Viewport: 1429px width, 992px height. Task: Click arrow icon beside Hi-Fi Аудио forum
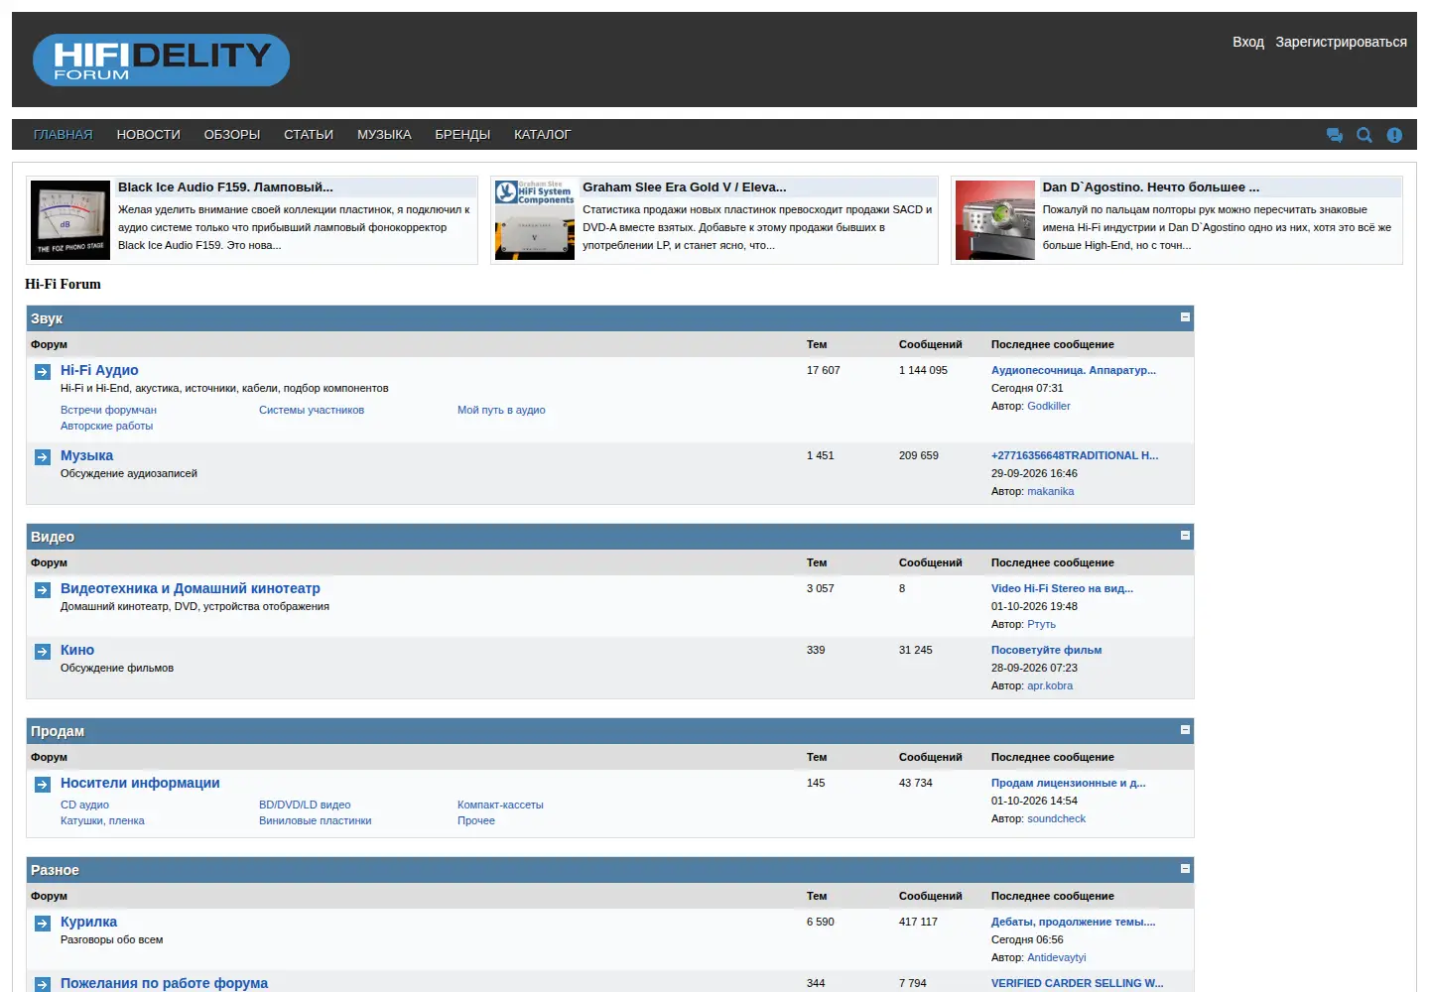[x=43, y=372]
